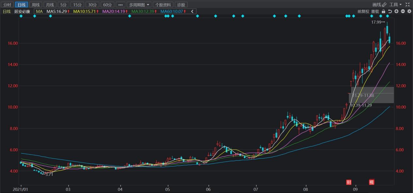This screenshot has height=193, width=413.
Task: Expand the 多周期图 dropdown
Action: [139, 5]
